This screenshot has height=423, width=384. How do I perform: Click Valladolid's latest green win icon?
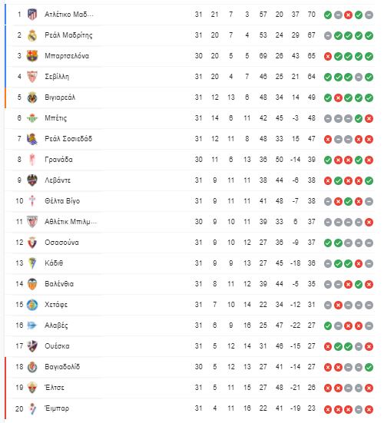click(369, 367)
